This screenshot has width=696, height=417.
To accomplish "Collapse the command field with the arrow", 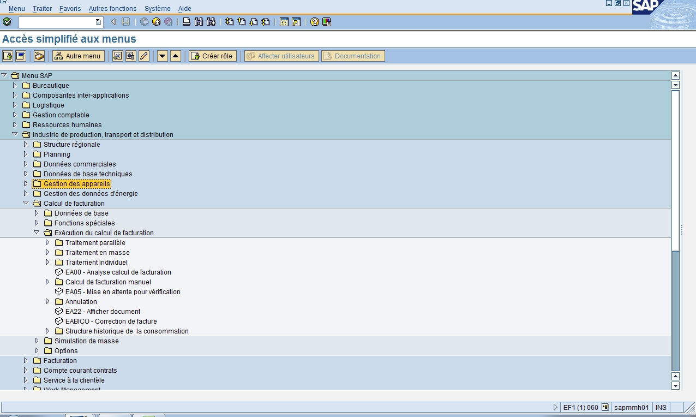I will [113, 22].
